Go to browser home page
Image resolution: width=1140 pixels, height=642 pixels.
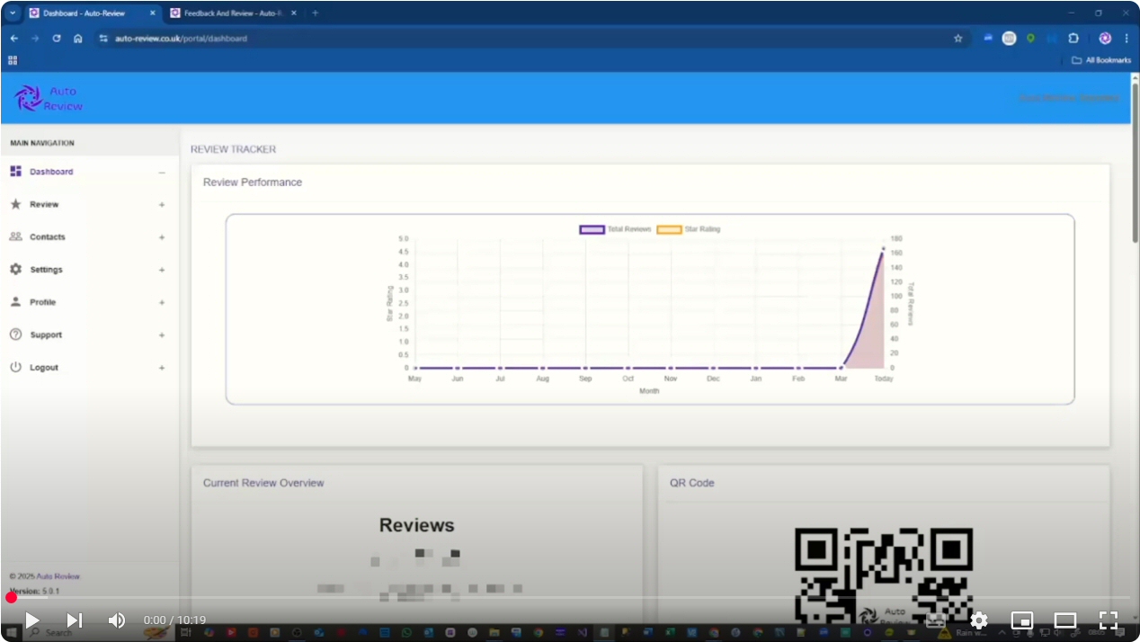[78, 39]
